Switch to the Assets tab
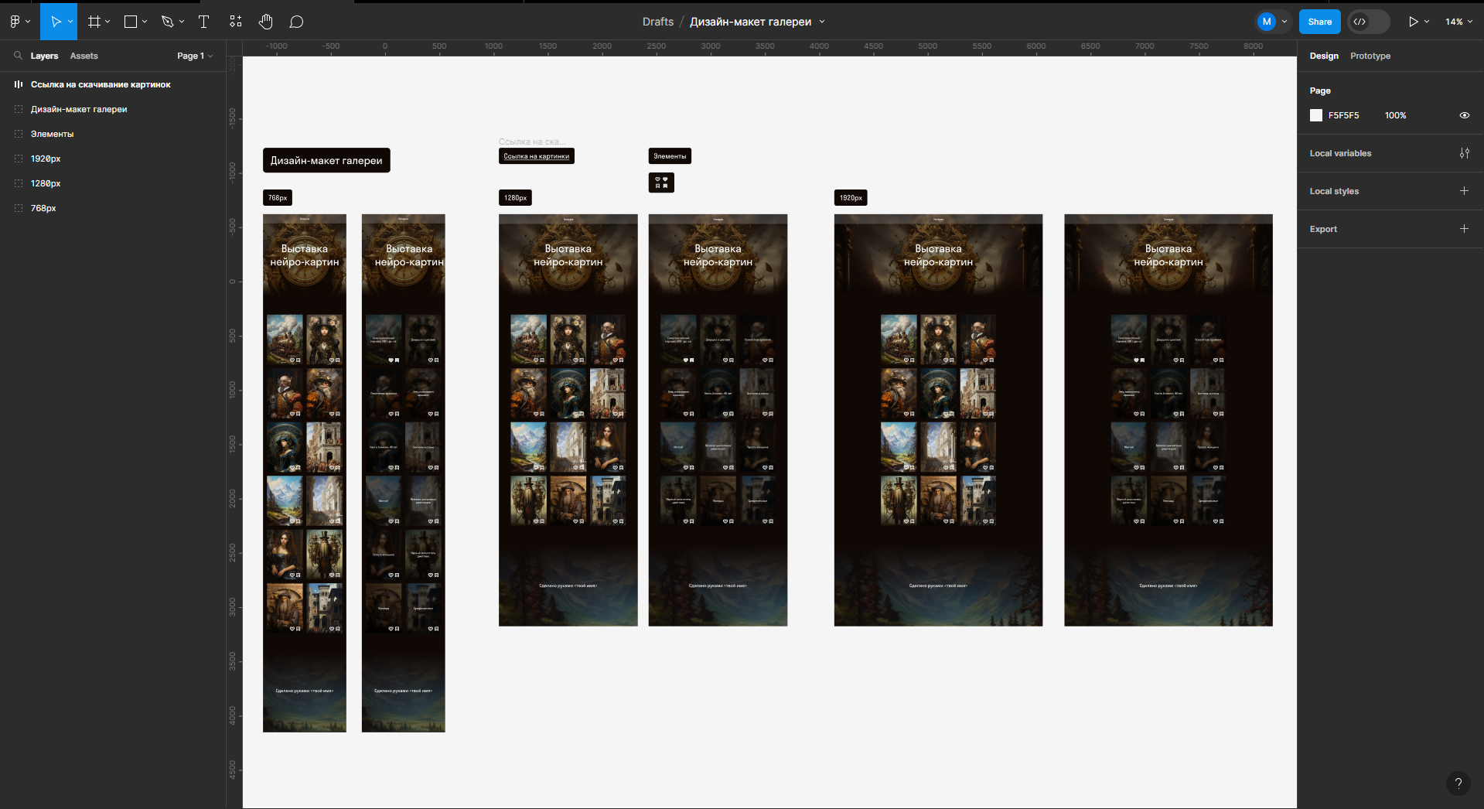The width and height of the screenshot is (1484, 809). pos(84,56)
